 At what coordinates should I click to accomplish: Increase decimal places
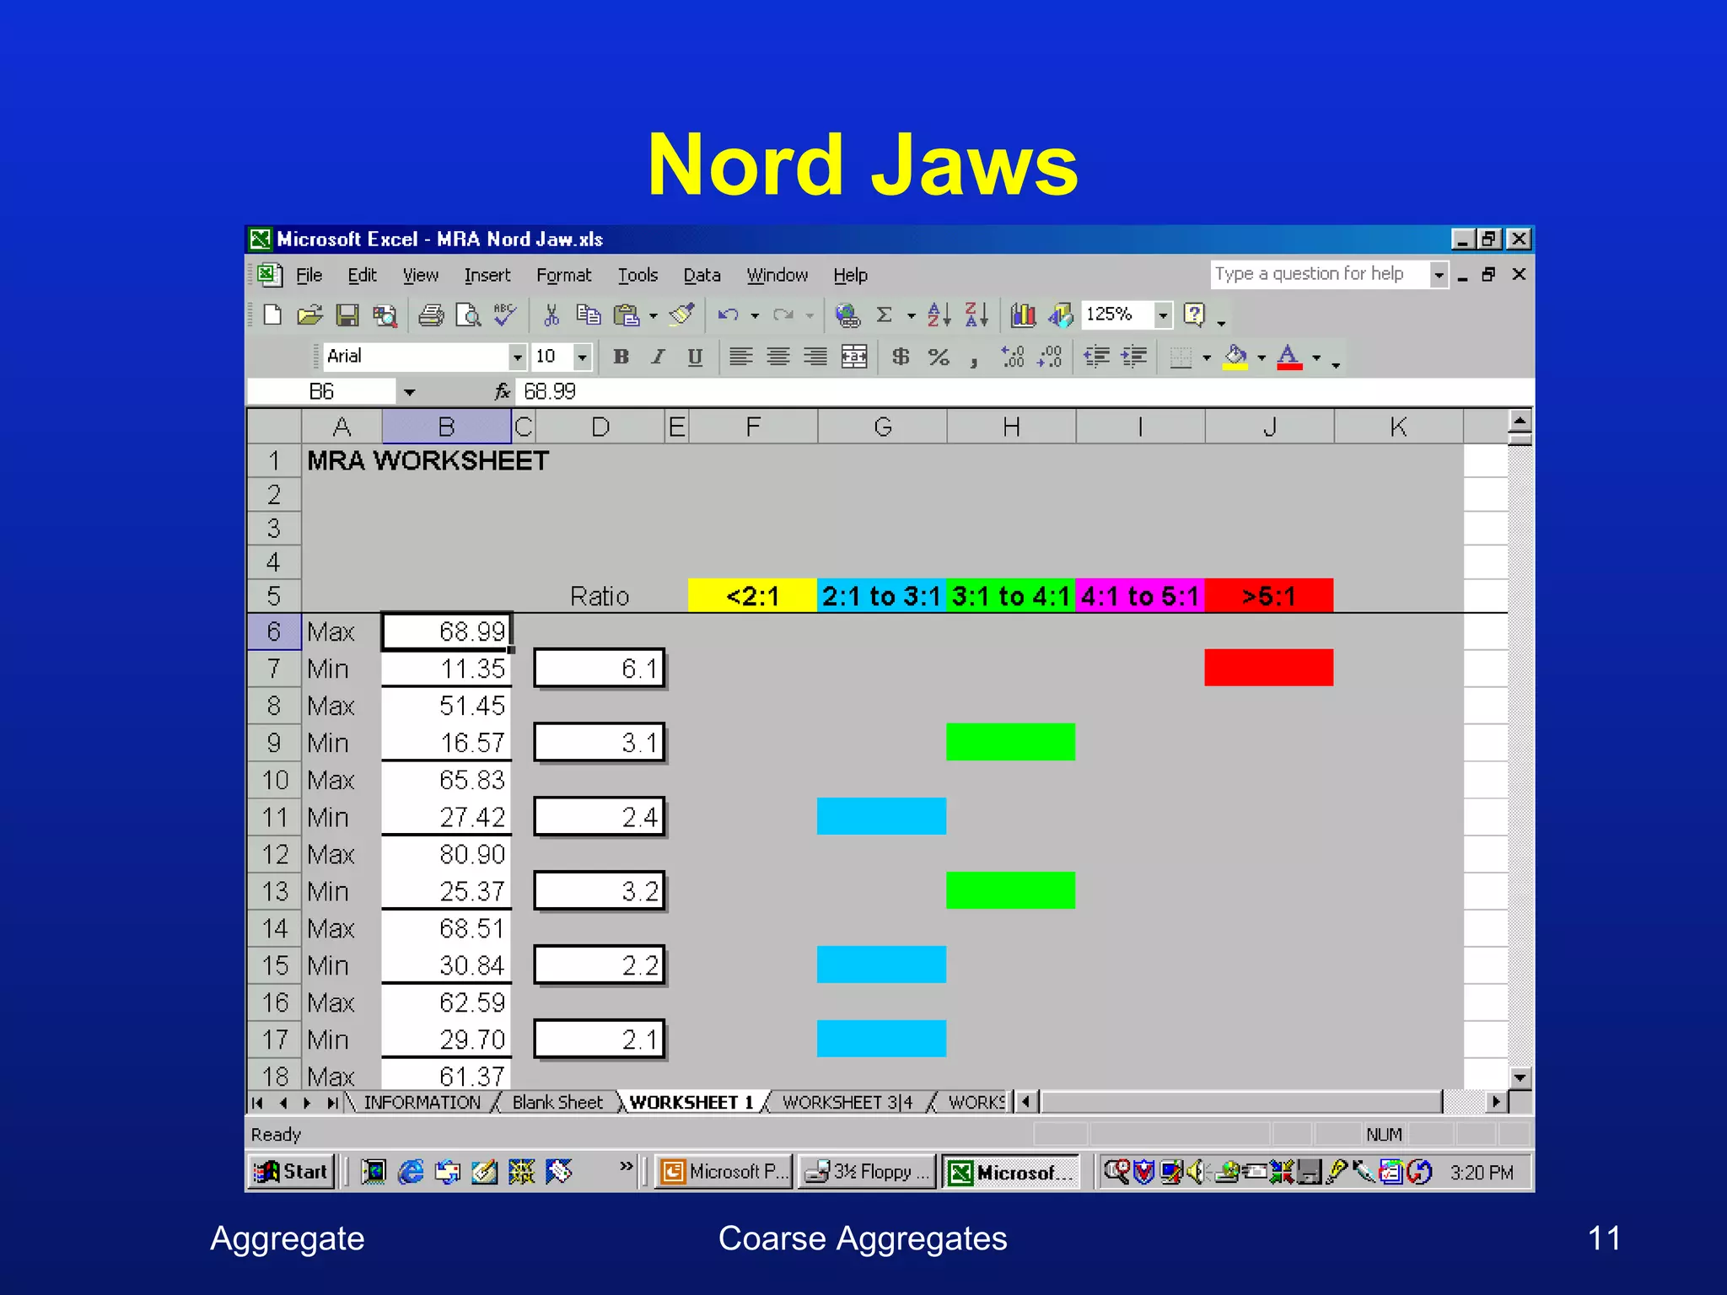pyautogui.click(x=1012, y=357)
